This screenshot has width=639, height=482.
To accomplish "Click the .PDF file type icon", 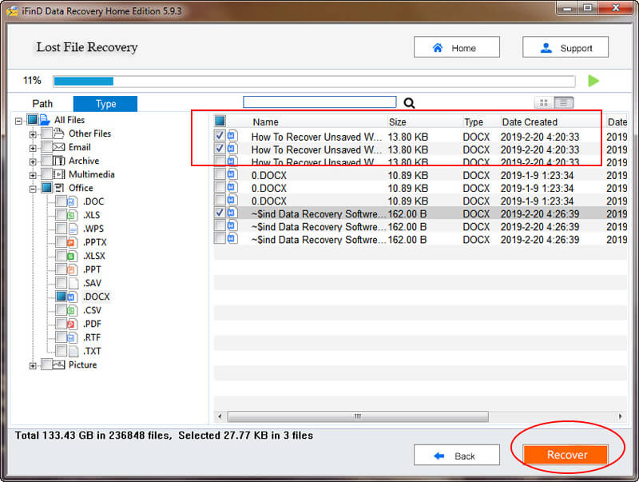I will pyautogui.click(x=72, y=324).
